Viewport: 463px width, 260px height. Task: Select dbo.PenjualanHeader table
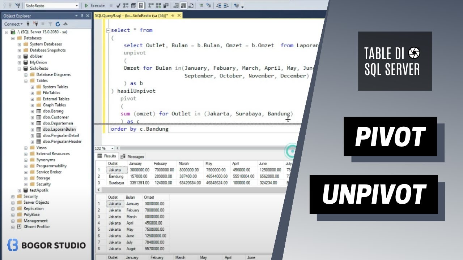coord(62,142)
